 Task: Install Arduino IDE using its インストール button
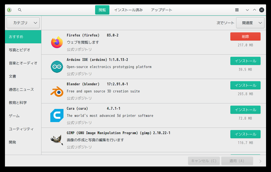coord(245,61)
